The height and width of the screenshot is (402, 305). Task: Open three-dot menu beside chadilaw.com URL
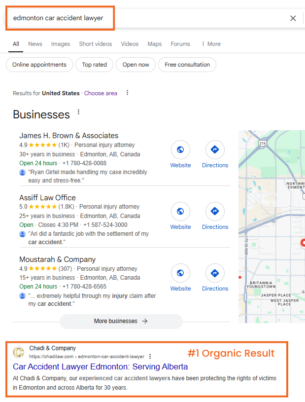pos(150,356)
